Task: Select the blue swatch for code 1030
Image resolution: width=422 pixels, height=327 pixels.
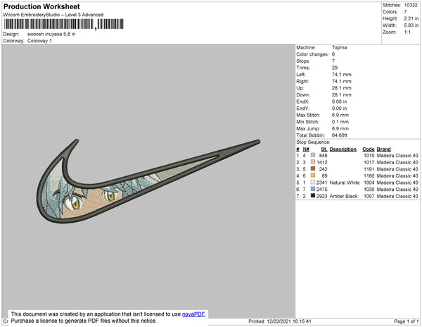Action: (313, 189)
